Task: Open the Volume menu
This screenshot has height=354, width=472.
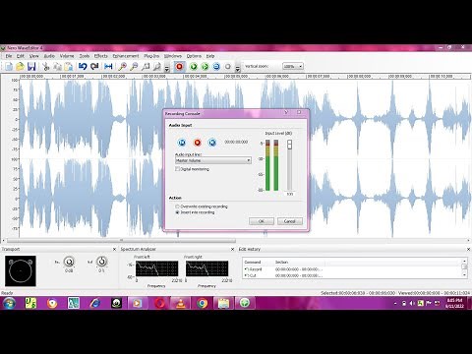Action: 67,56
